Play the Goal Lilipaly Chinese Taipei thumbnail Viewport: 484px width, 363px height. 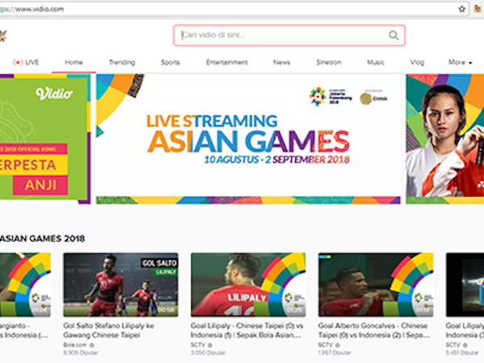pyautogui.click(x=248, y=285)
